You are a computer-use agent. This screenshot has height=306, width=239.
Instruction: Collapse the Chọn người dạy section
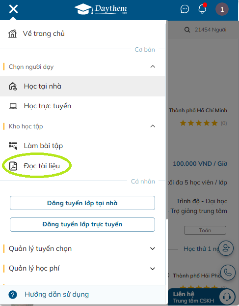[x=153, y=67]
